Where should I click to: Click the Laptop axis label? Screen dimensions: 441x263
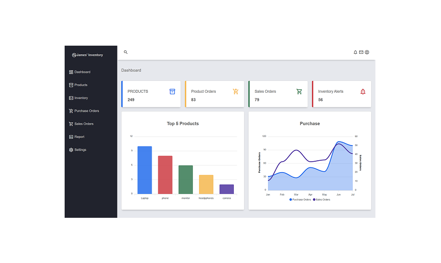144,198
